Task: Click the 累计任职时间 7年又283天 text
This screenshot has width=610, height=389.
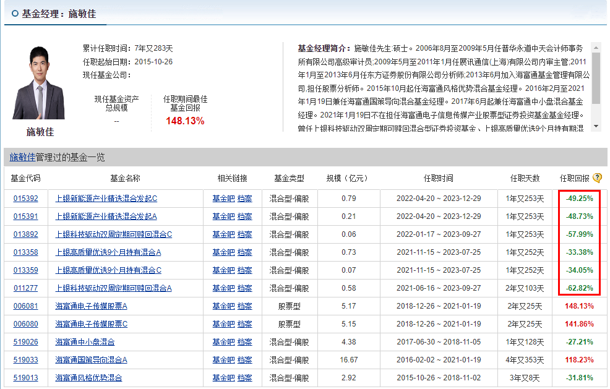Action: click(127, 48)
